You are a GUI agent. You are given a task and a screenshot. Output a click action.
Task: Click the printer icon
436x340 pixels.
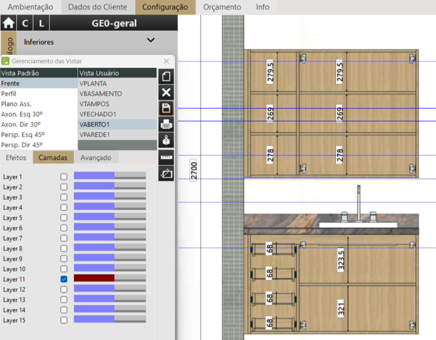(166, 124)
